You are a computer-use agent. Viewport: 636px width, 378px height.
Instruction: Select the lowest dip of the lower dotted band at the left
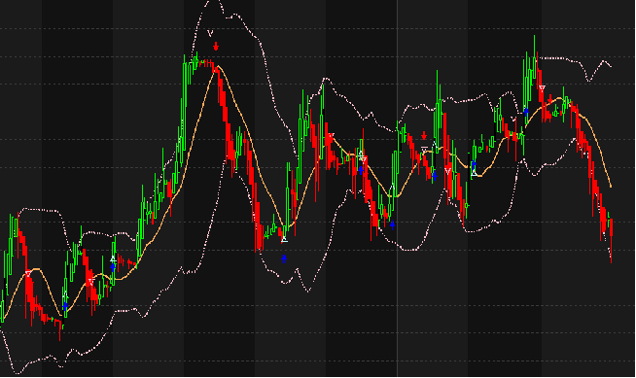pyautogui.click(x=17, y=373)
